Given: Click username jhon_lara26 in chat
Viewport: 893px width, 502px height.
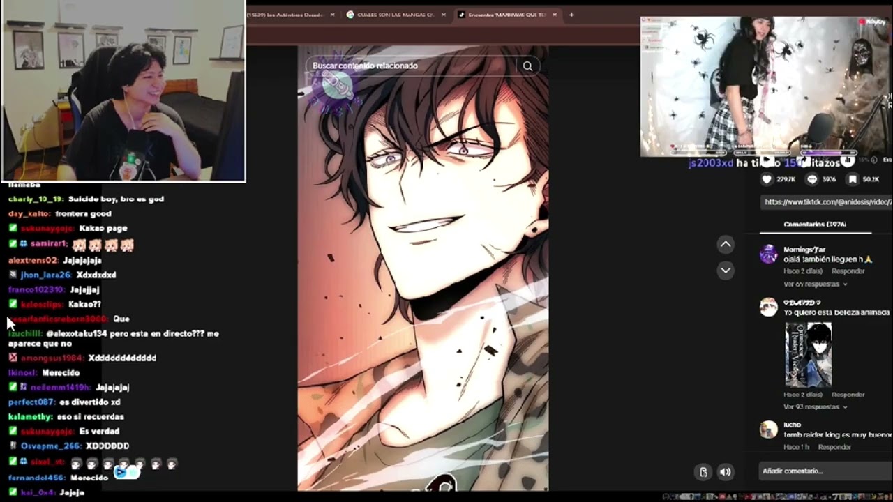Looking at the screenshot, I should coord(46,275).
